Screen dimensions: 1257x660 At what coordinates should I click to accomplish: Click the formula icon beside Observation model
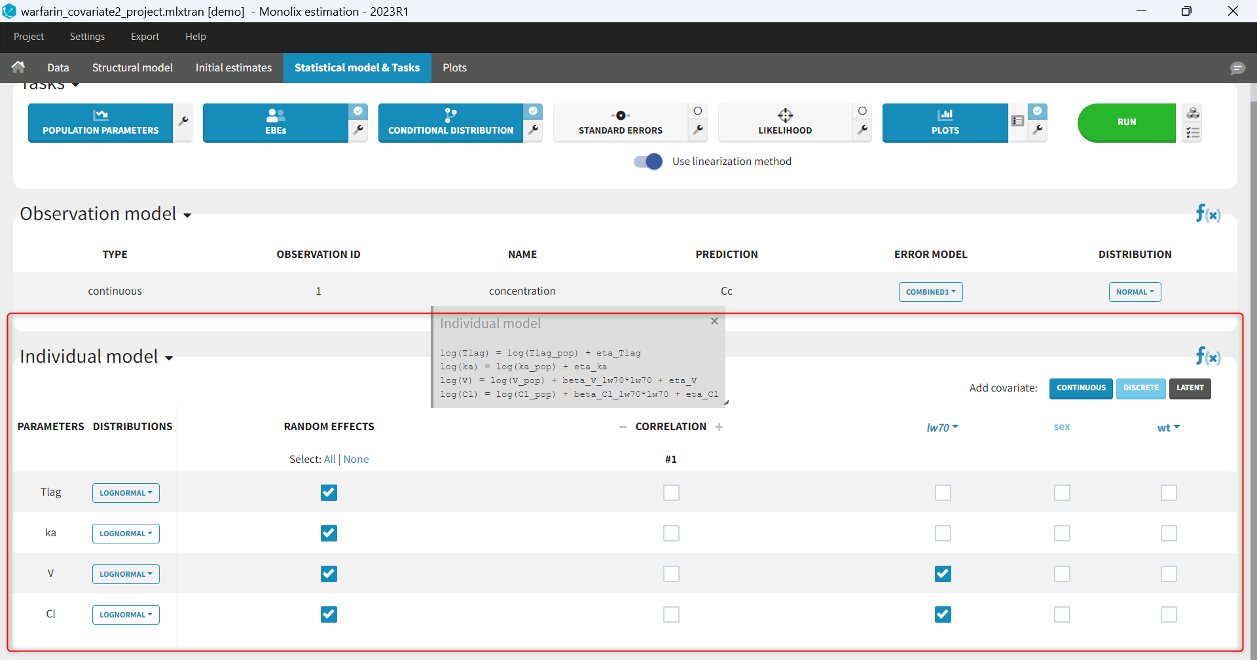[1207, 213]
